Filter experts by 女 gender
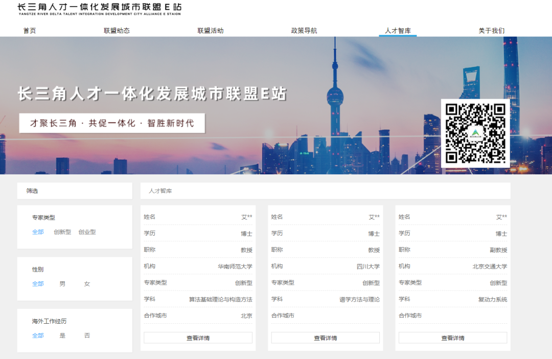This screenshot has width=552, height=359. pos(87,283)
